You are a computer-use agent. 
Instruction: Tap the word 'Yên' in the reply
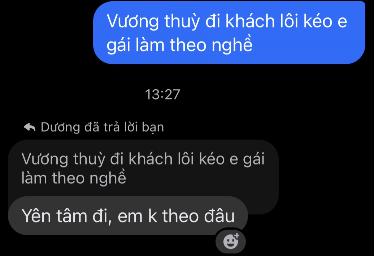pos(36,216)
